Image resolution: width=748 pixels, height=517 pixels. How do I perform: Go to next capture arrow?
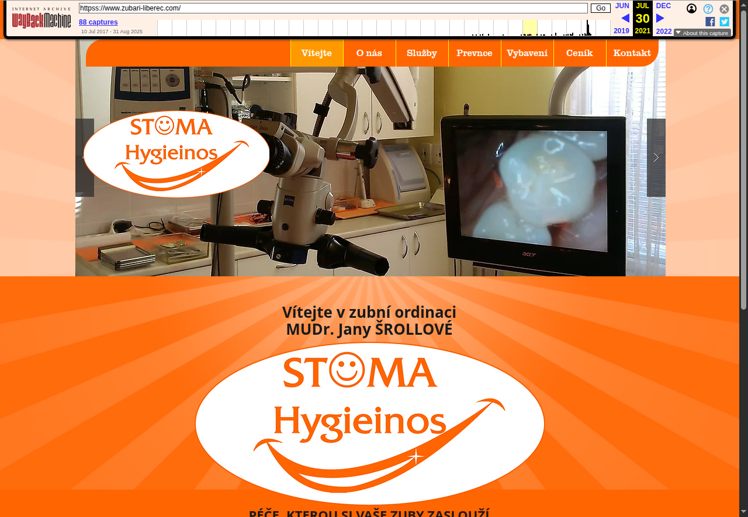[x=660, y=18]
